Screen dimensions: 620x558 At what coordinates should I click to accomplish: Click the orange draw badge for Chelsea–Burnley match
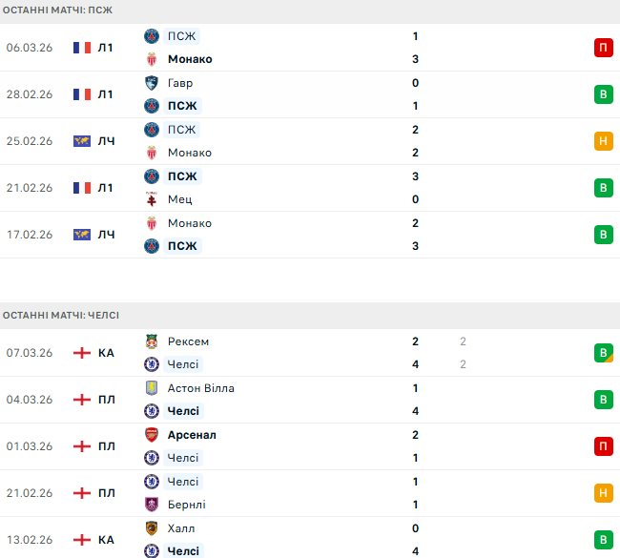coord(603,493)
